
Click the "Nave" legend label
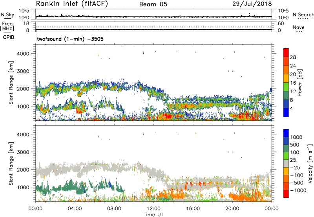click(299, 27)
